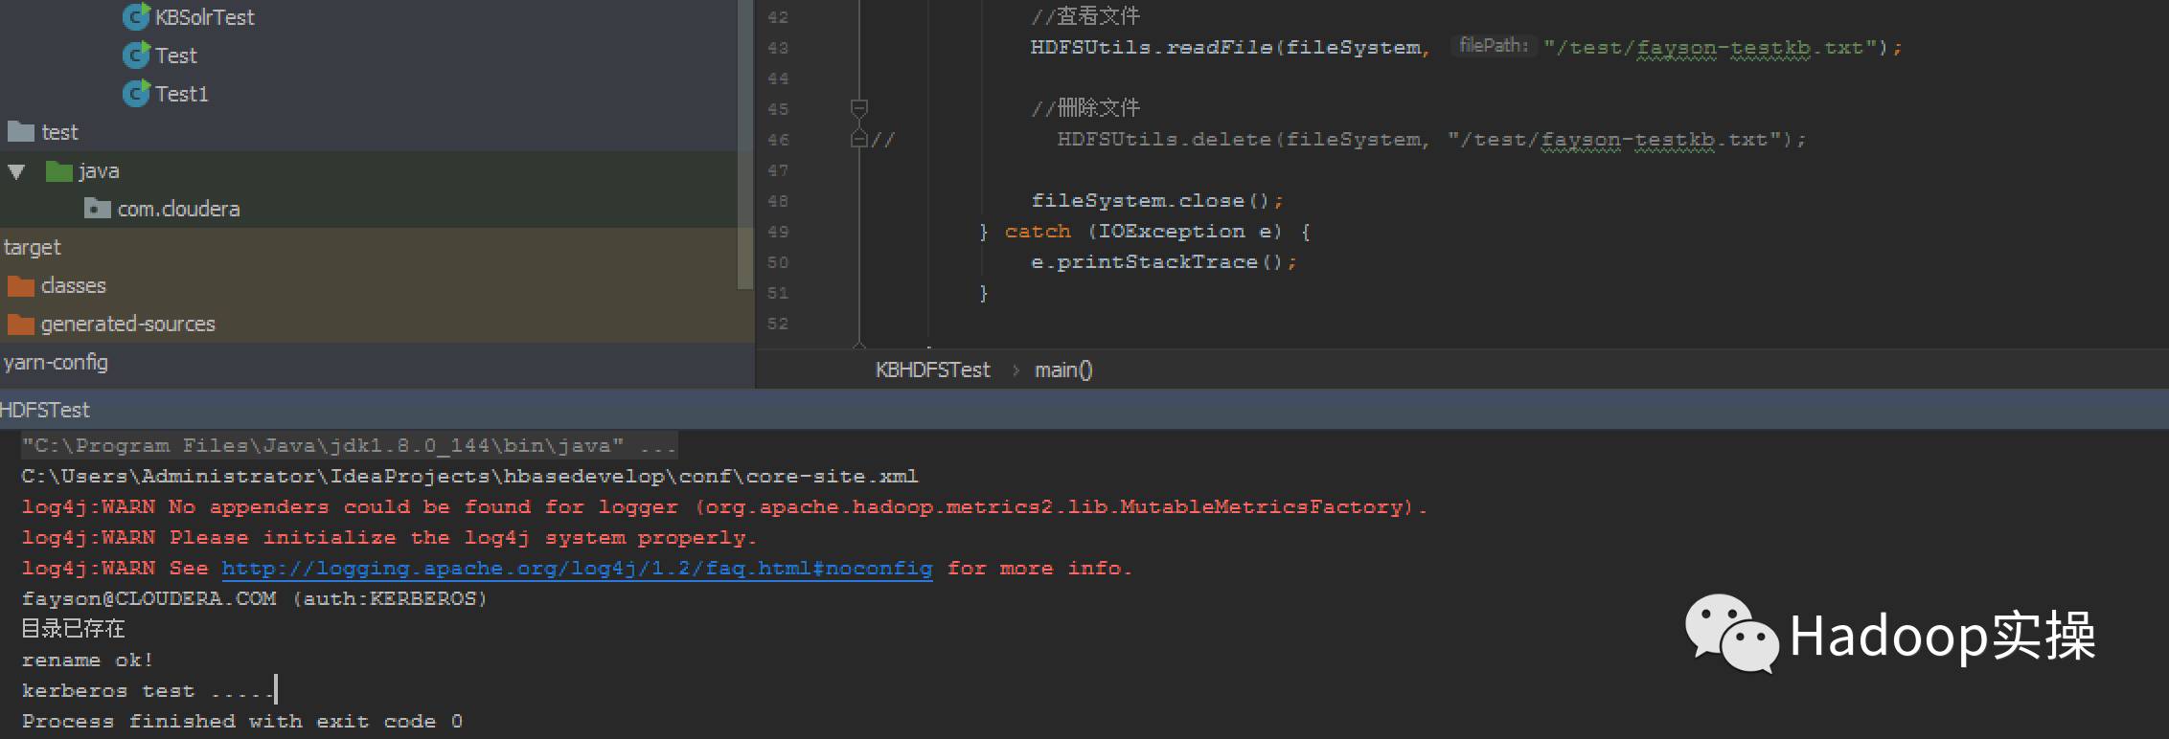2169x739 pixels.
Task: Collapse the fold marker at line 45
Action: click(x=859, y=108)
